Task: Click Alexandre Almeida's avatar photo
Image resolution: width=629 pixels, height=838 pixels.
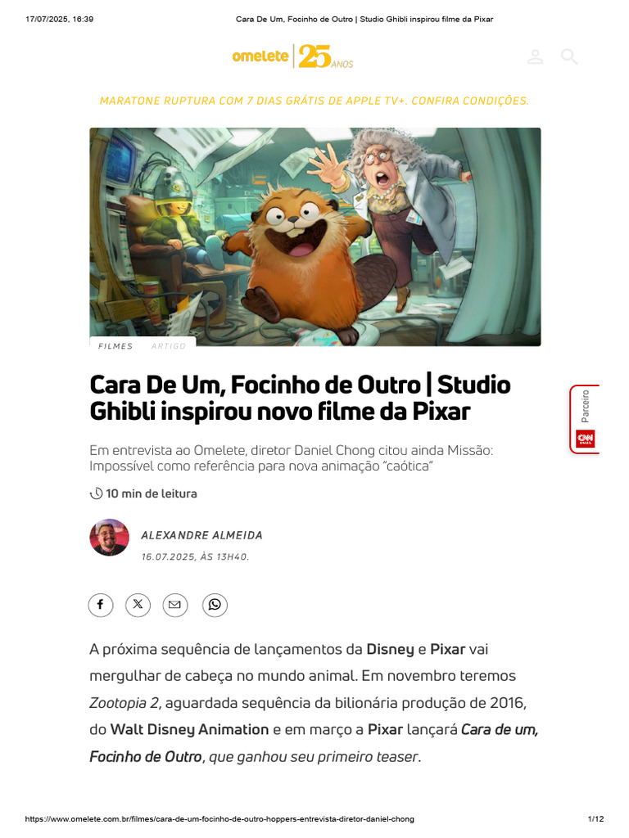Action: pyautogui.click(x=109, y=537)
